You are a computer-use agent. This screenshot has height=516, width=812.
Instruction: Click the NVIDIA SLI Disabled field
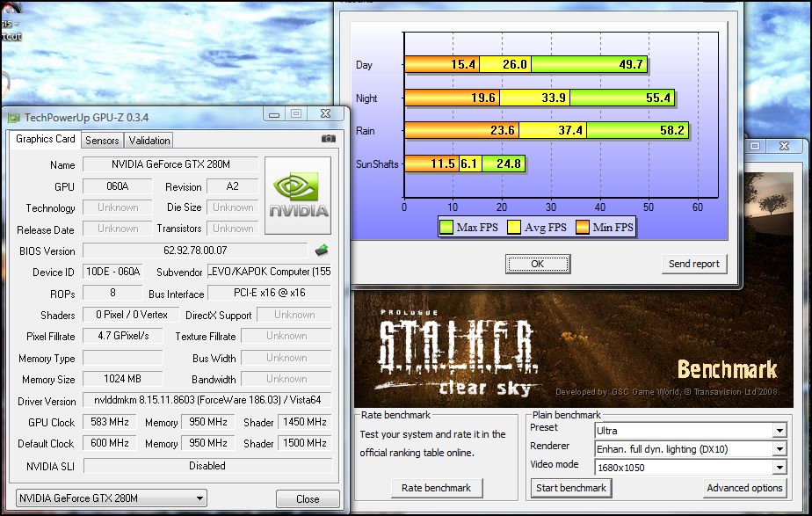[207, 466]
